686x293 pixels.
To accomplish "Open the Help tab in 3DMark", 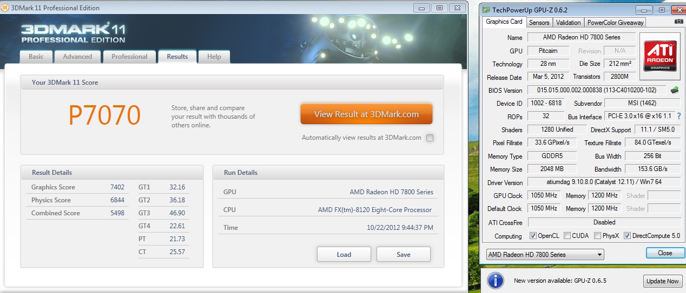I will pyautogui.click(x=214, y=57).
